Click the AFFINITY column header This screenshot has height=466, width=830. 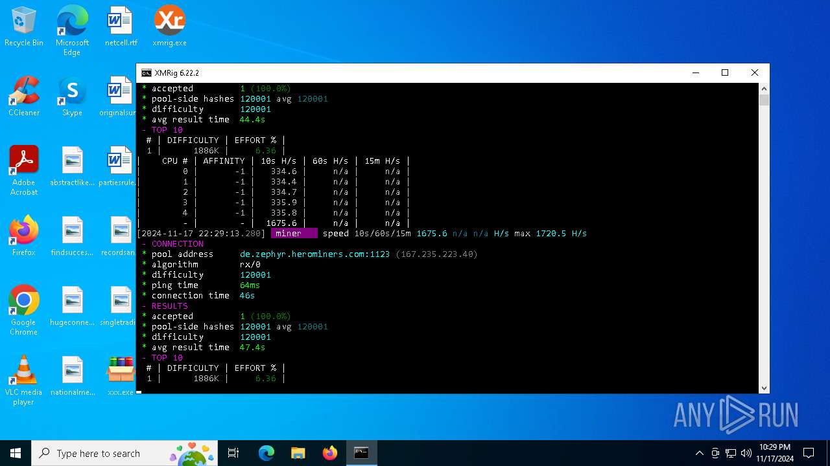(x=224, y=161)
